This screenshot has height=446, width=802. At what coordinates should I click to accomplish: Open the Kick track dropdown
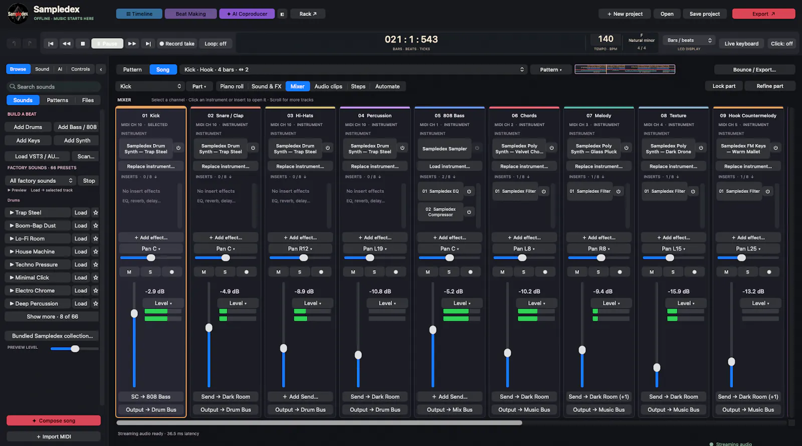(x=150, y=86)
